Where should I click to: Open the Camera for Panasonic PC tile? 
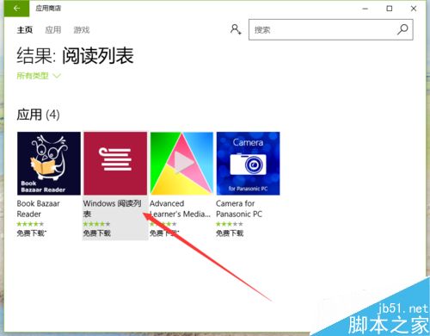[248, 164]
